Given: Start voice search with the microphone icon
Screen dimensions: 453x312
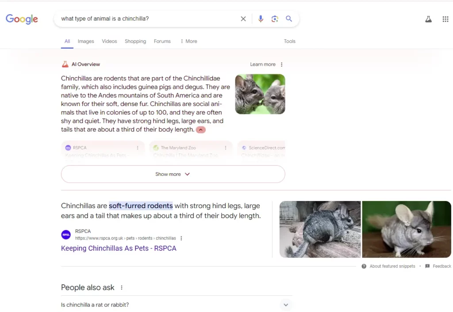Looking at the screenshot, I should pyautogui.click(x=261, y=19).
